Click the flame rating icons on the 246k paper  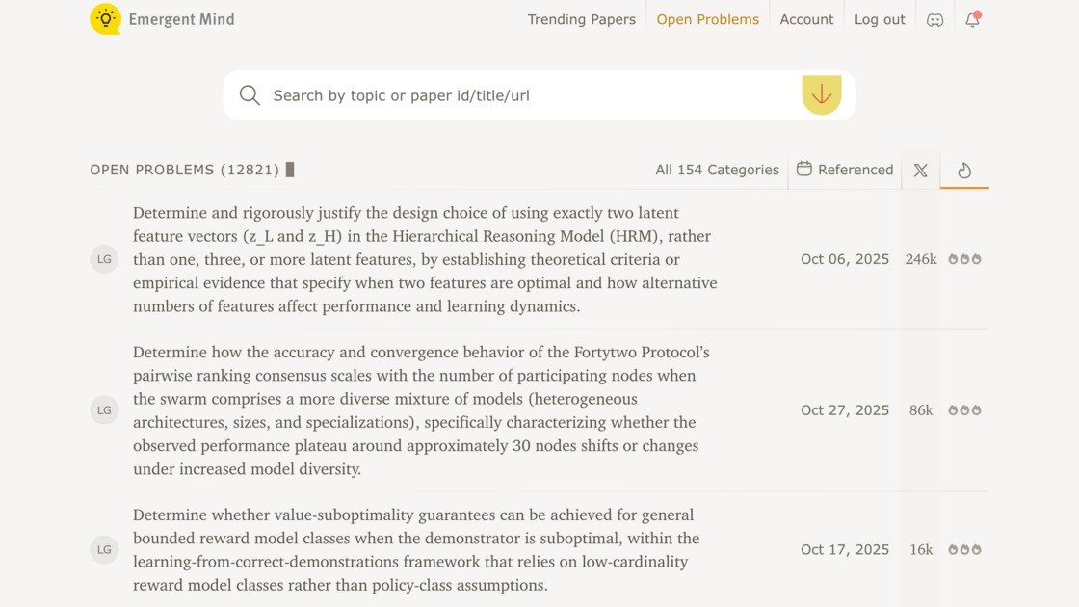(x=963, y=258)
